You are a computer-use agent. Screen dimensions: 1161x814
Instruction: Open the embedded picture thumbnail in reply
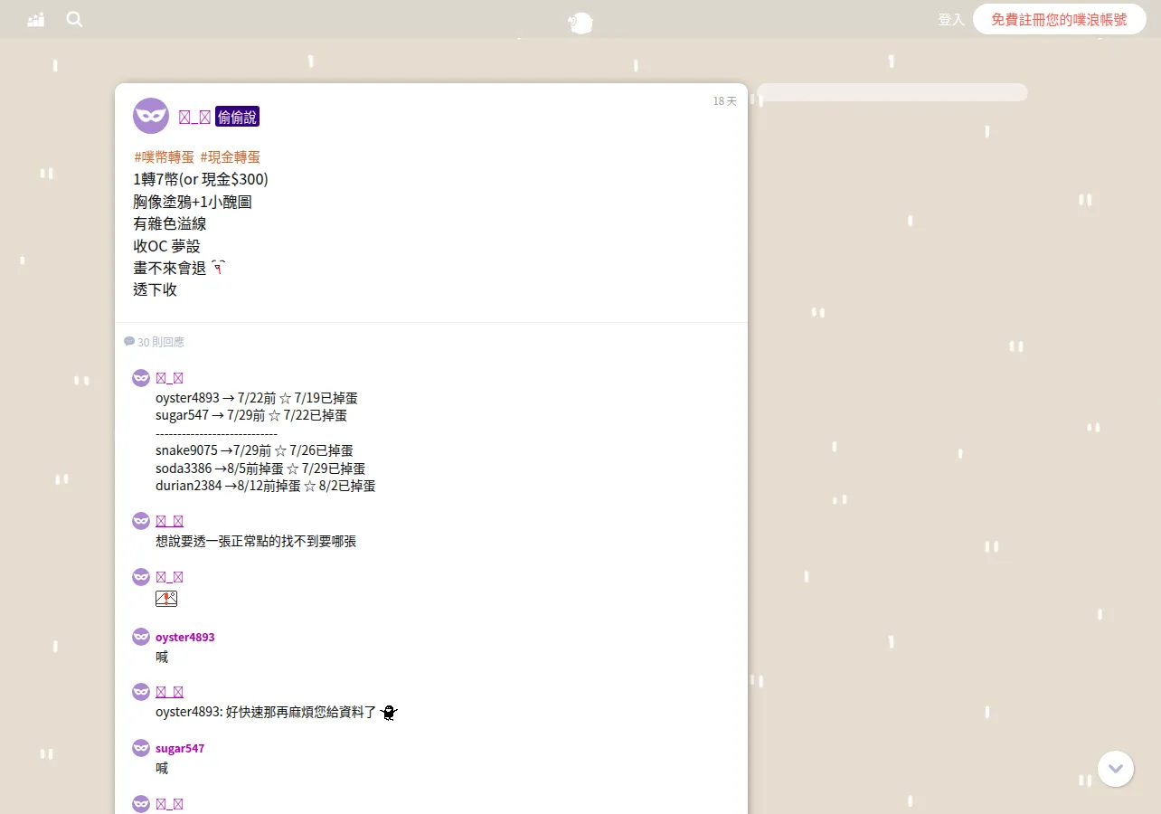click(x=166, y=599)
